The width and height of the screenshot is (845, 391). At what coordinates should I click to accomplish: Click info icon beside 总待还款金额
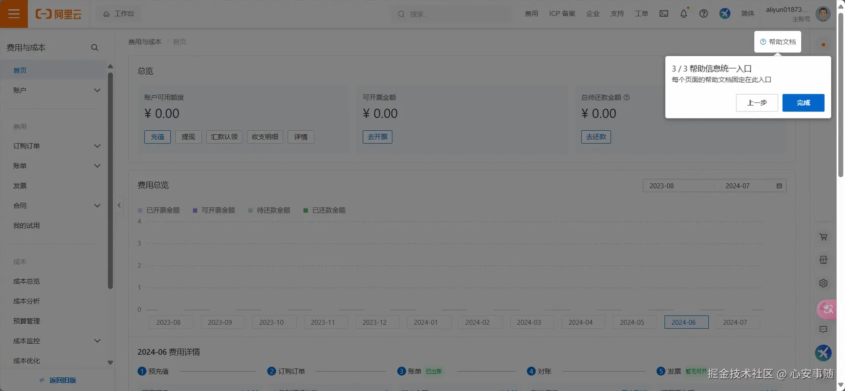626,97
